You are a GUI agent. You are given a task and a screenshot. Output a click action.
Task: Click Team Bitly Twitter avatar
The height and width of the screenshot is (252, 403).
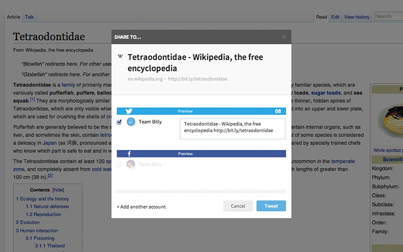click(x=131, y=122)
